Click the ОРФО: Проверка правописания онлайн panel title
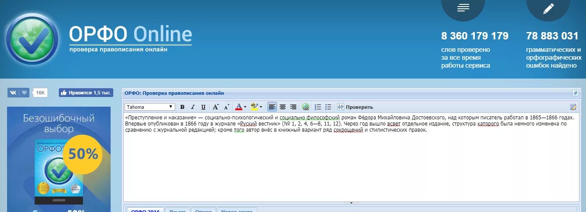 click(174, 93)
